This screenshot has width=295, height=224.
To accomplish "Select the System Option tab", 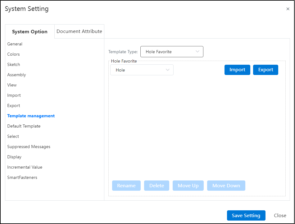I will pyautogui.click(x=30, y=32).
